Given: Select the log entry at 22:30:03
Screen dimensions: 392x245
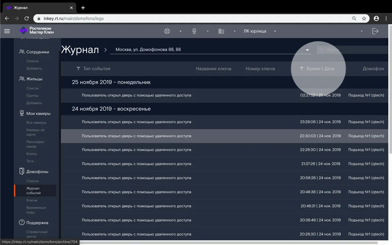Looking at the screenshot, I should [224, 136].
